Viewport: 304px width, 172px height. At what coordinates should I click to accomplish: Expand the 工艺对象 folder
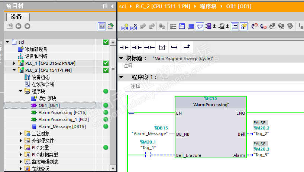[x=21, y=134]
